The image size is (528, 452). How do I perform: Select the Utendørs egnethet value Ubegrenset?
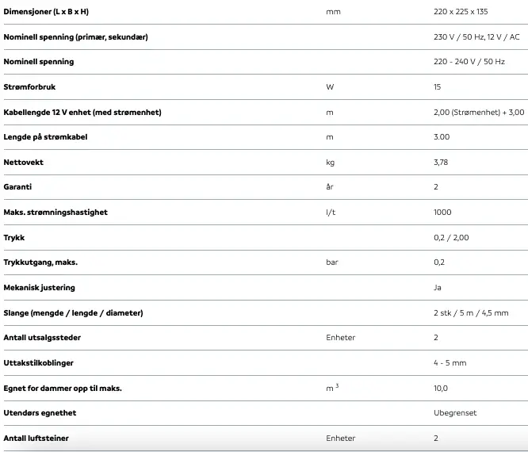tap(455, 413)
